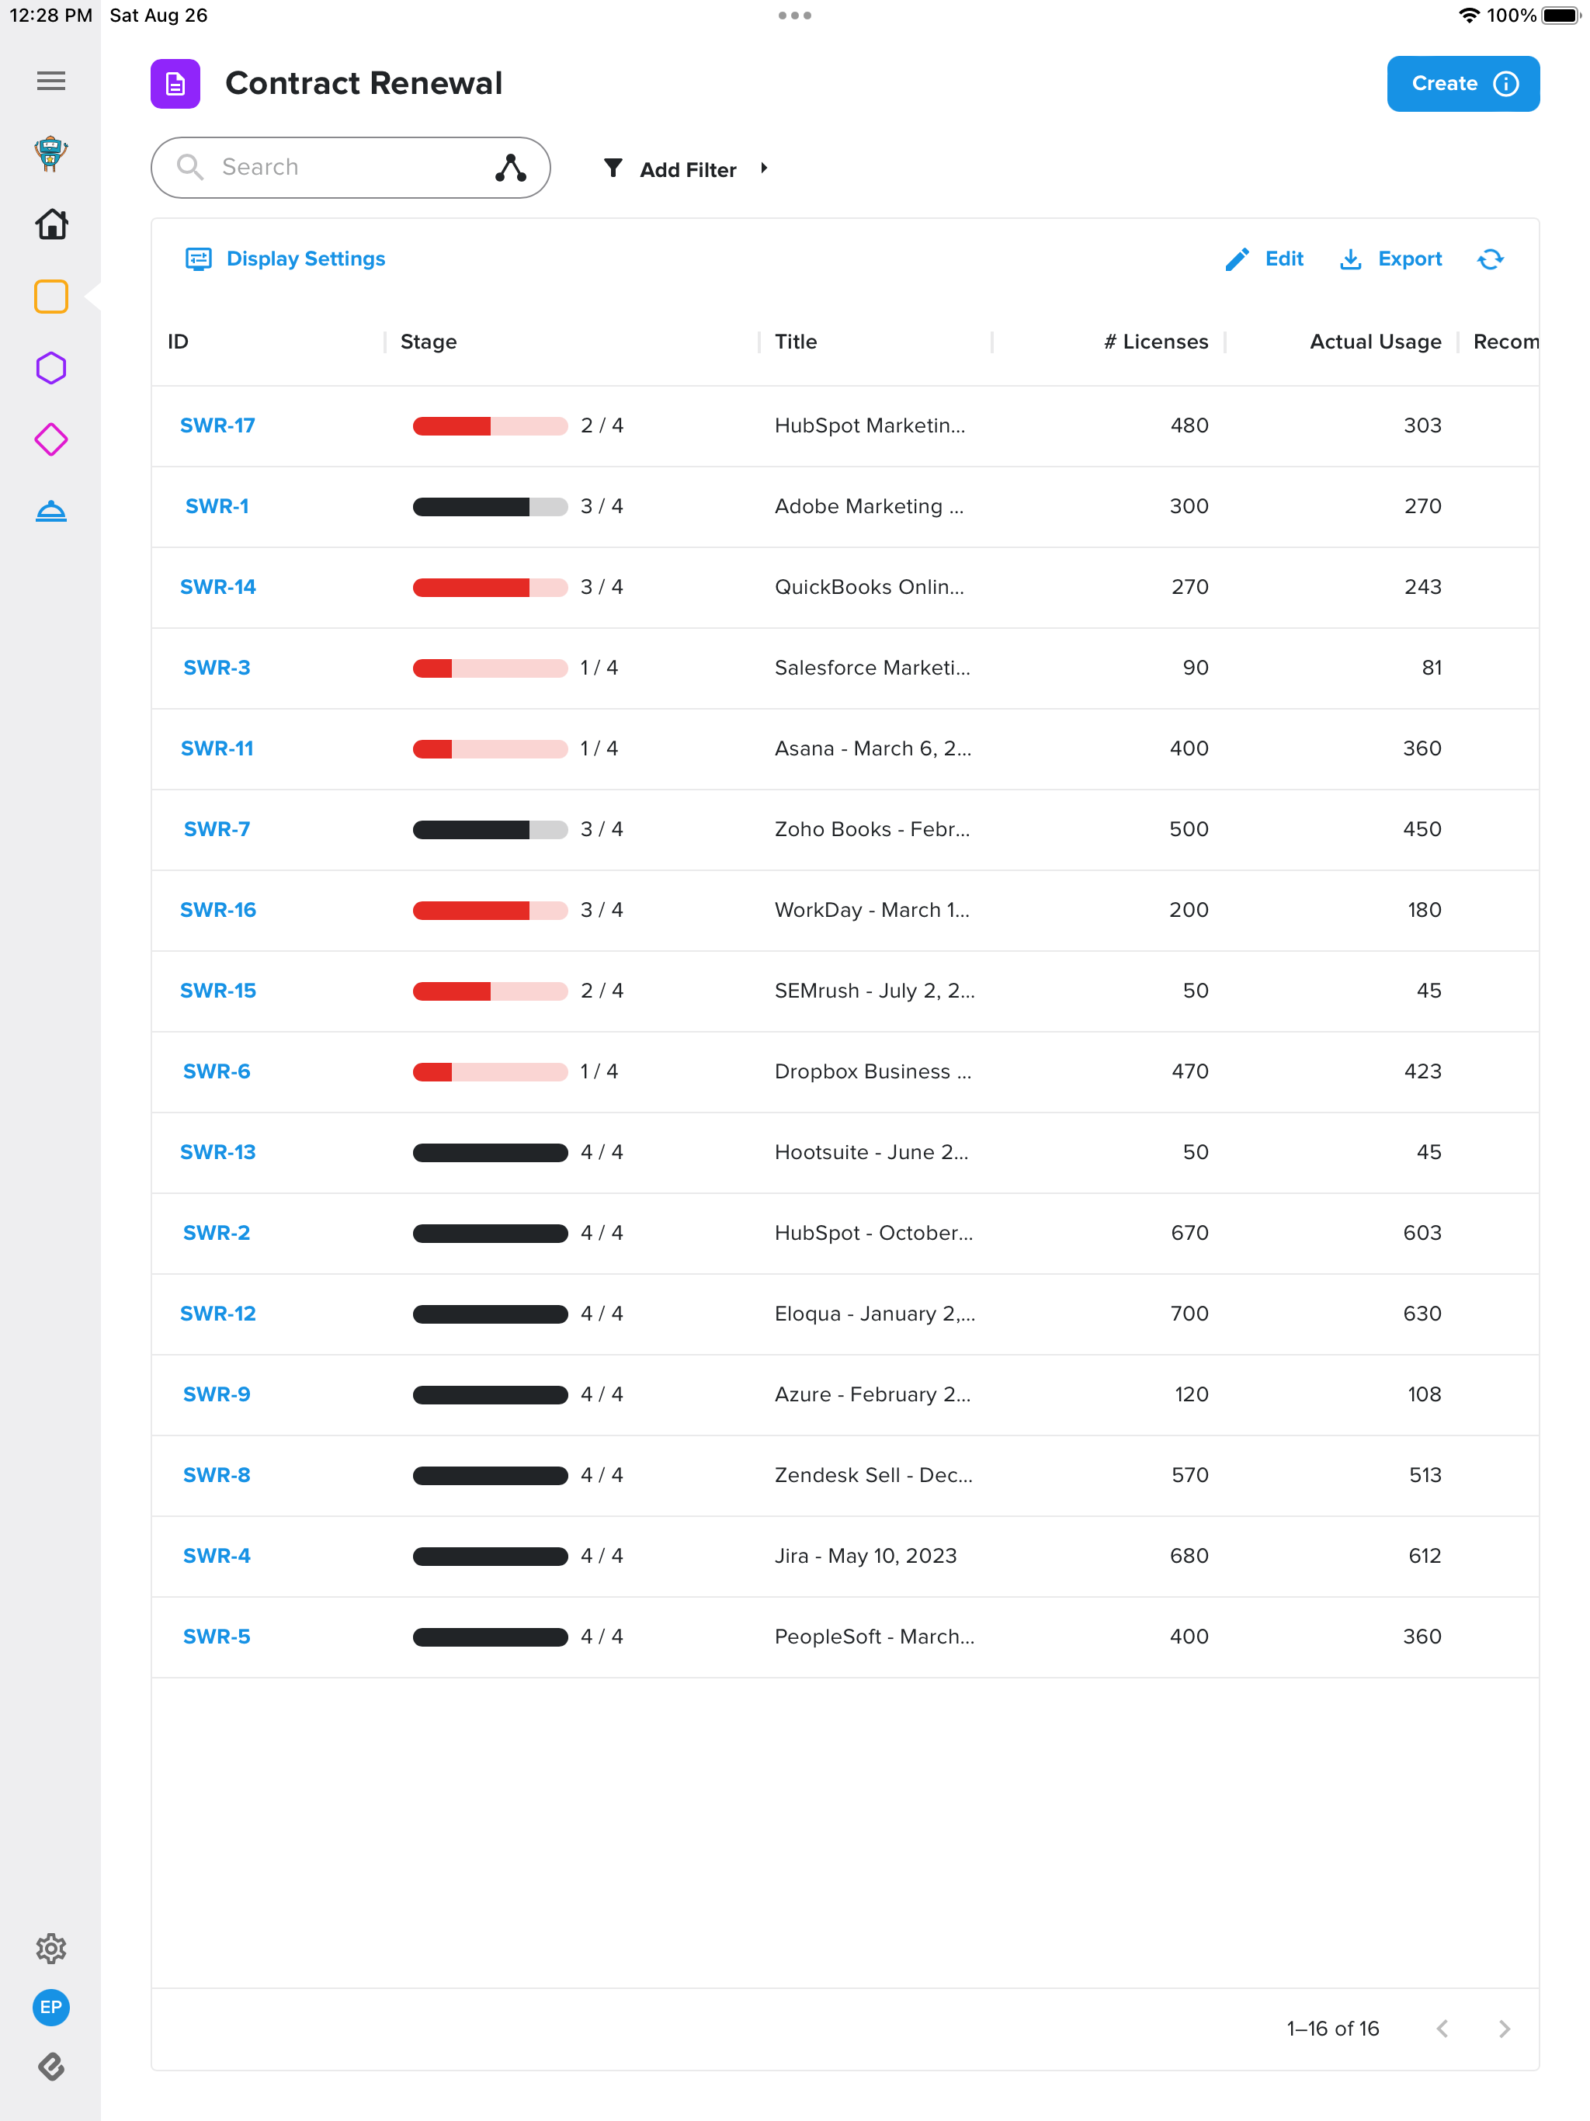Image resolution: width=1590 pixels, height=2121 pixels.
Task: Open record SWR-11
Action: click(x=217, y=748)
